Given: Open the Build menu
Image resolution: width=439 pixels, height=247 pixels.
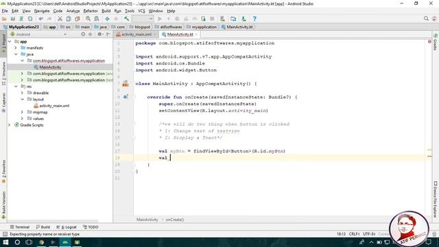Looking at the screenshot, I should coord(106,11).
